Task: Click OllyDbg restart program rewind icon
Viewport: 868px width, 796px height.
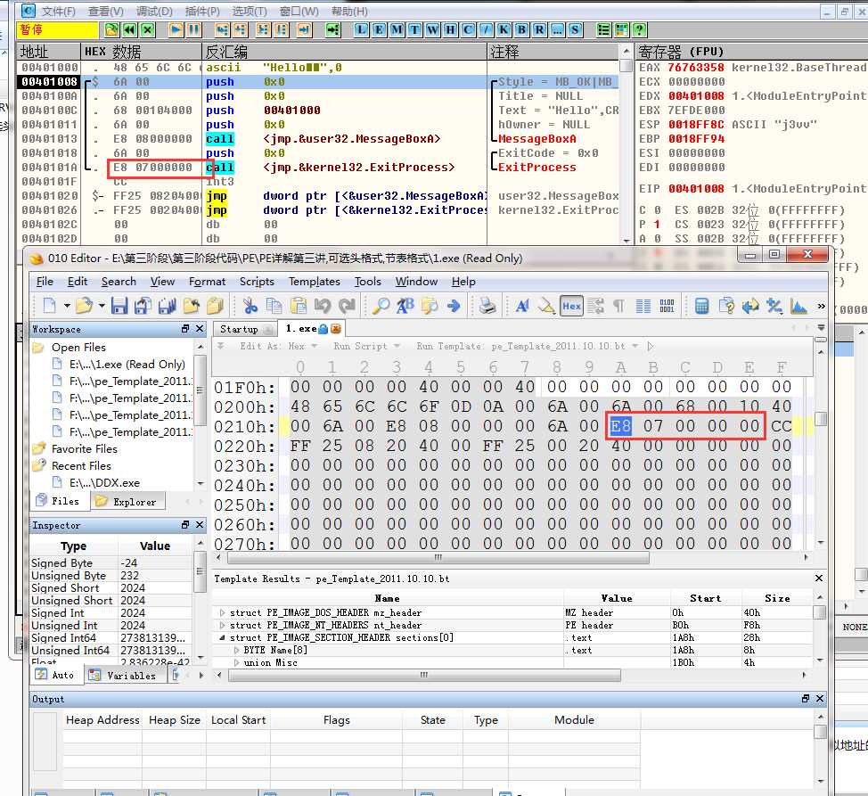Action: pyautogui.click(x=129, y=30)
